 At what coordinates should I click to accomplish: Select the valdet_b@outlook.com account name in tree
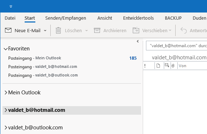click(x=35, y=128)
